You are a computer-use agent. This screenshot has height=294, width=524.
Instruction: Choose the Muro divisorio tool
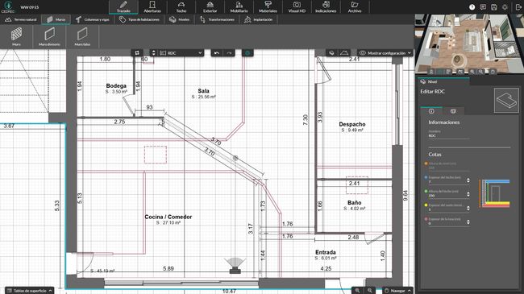point(49,36)
